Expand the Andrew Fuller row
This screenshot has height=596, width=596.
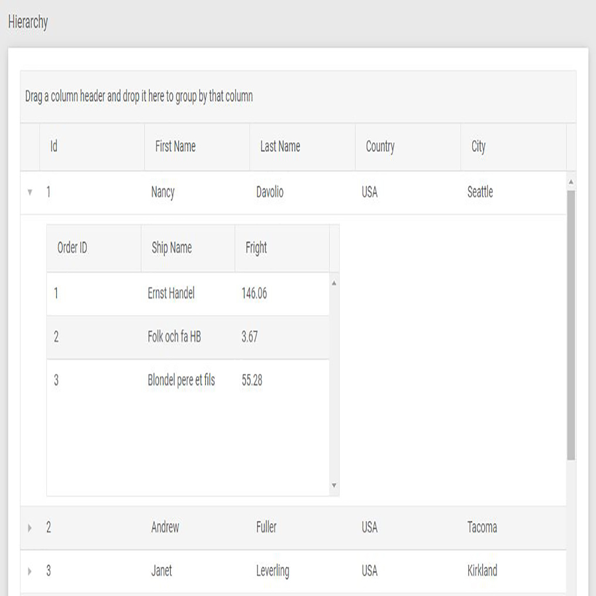coord(30,528)
